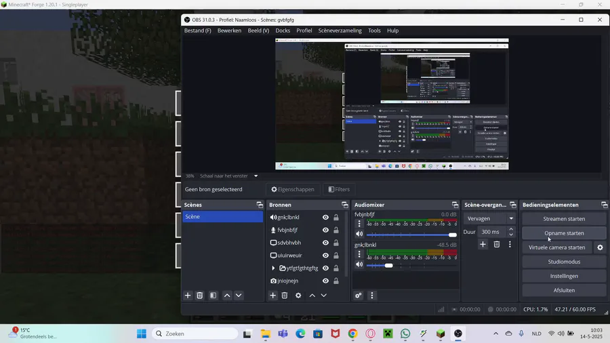Hide the uluirweuir source
Image resolution: width=610 pixels, height=343 pixels.
point(325,256)
